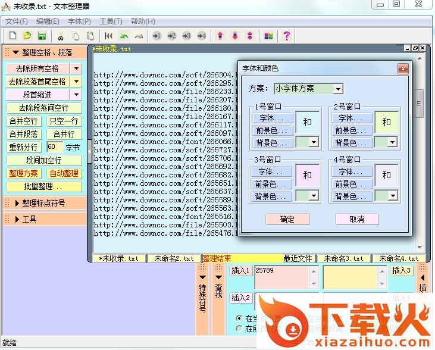Switch to the 未命名2.txt tab
This screenshot has height=350, width=435.
point(174,258)
